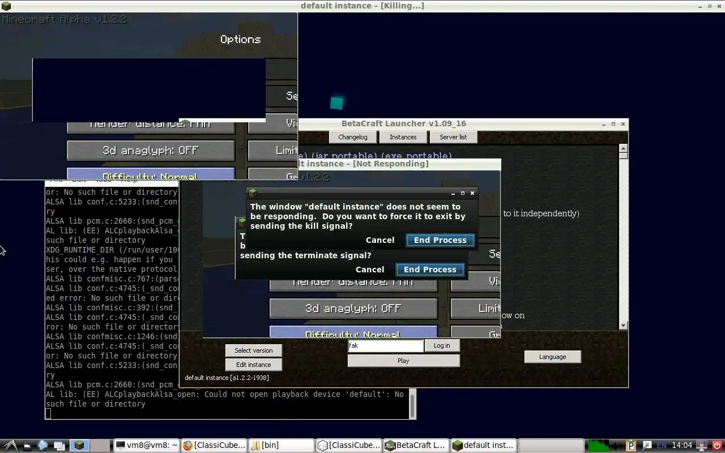Close the kill-signal dialog with X
Image resolution: width=725 pixels, height=453 pixels.
point(472,193)
